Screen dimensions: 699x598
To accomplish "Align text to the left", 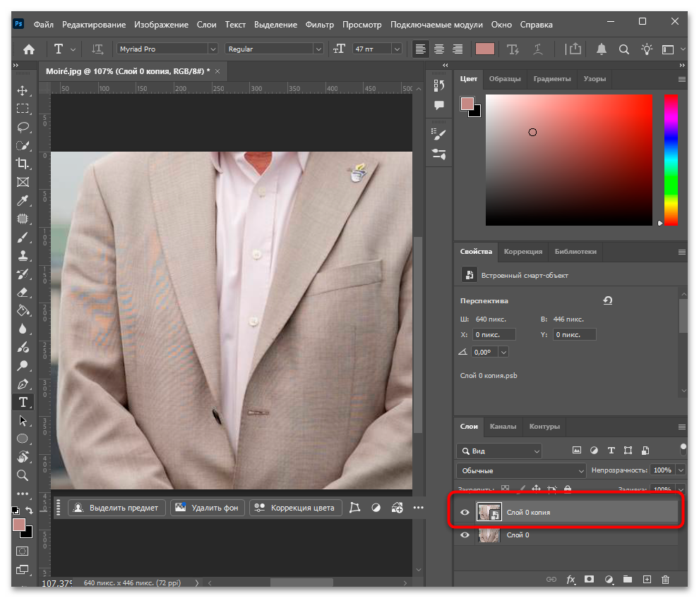I will pyautogui.click(x=420, y=49).
